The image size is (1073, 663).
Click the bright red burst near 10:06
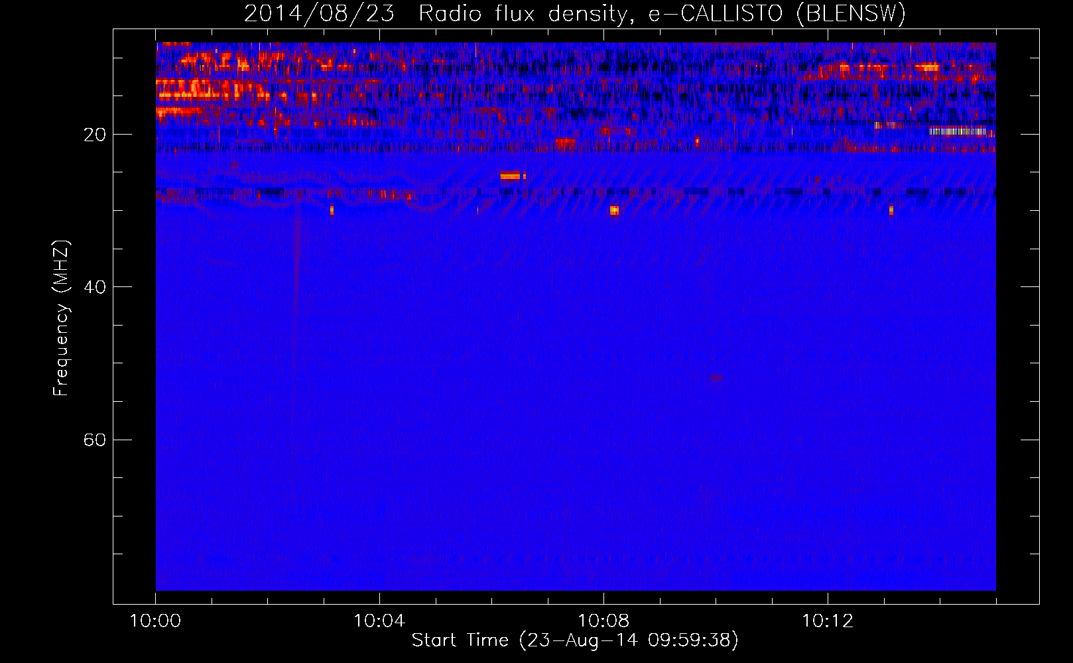pyautogui.click(x=511, y=176)
